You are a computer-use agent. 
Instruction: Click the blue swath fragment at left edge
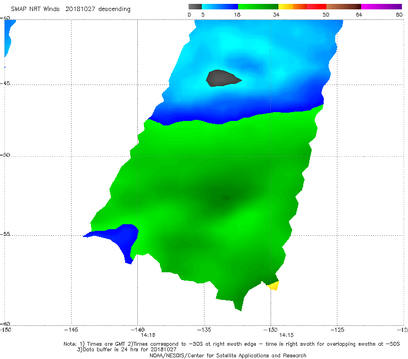[9, 38]
